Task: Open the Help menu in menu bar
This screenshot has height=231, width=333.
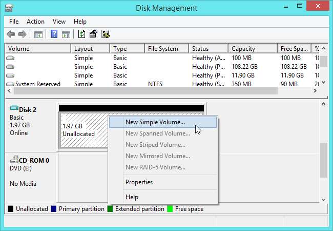Action: pyautogui.click(x=80, y=22)
